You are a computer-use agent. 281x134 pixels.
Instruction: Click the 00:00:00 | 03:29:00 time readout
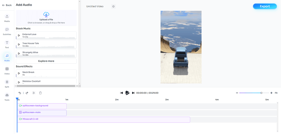[147, 93]
